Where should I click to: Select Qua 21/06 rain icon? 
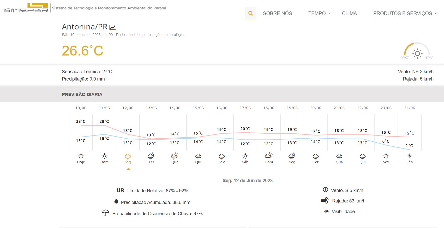tap(339, 156)
